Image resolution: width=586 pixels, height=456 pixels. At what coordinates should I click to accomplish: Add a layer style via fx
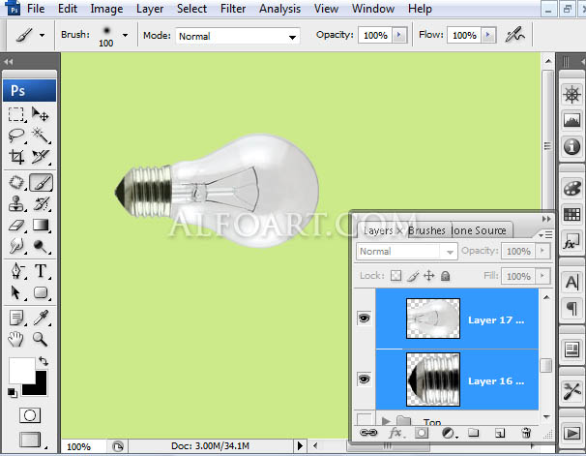(396, 433)
